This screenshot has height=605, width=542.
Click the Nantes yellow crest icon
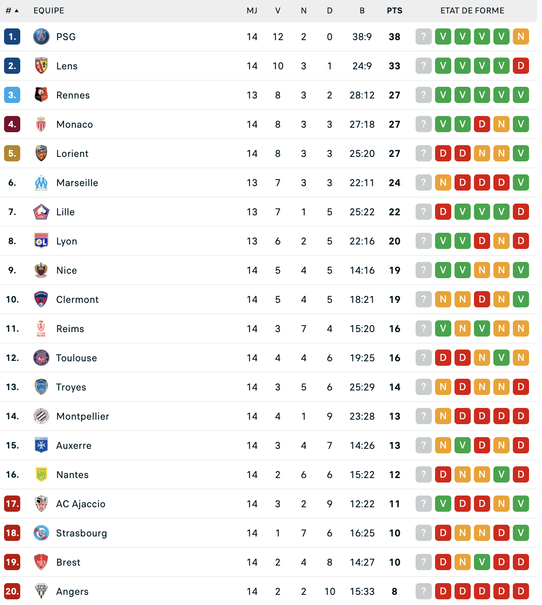click(x=41, y=475)
